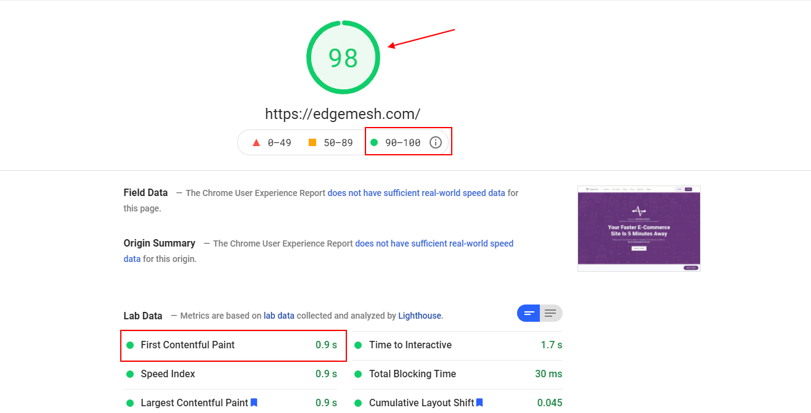The image size is (811, 413).
Task: Switch lab data to expanded view toggle
Action: (551, 313)
